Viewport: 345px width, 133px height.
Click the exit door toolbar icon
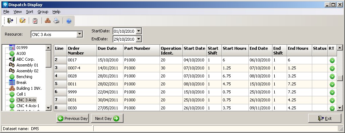(10, 21)
